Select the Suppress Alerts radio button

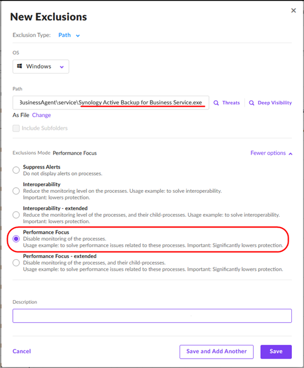coord(16,170)
